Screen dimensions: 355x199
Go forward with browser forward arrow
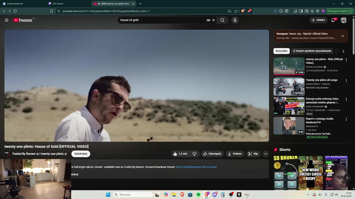click(9, 11)
